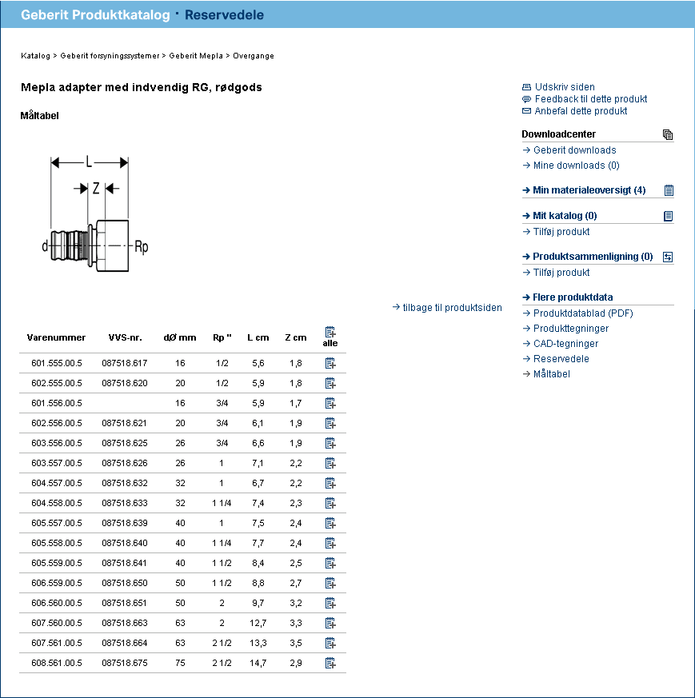Screen dimensions: 695x698
Task: Open Mit katalog (0)
Action: point(565,215)
